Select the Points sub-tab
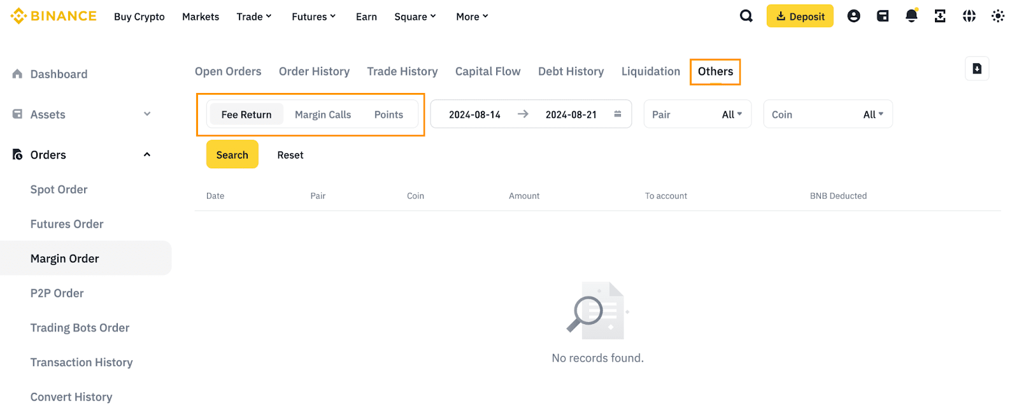 [388, 115]
